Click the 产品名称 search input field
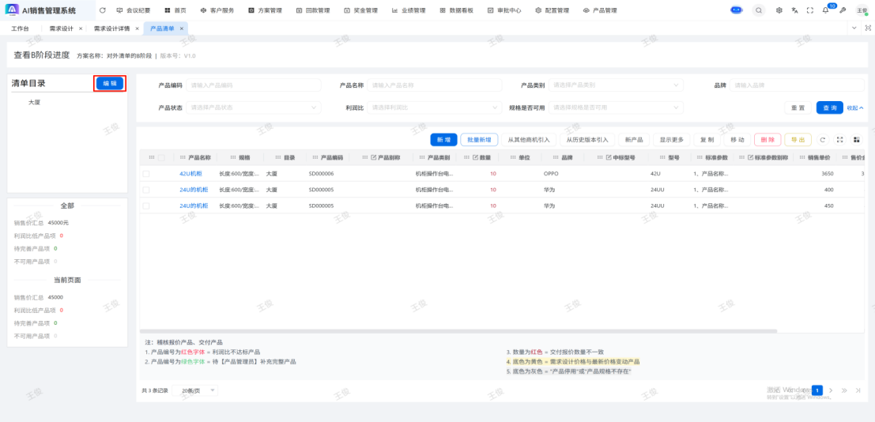This screenshot has width=875, height=422. click(434, 85)
